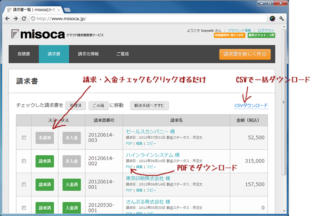Toggle 請求済 status for invoice 20120530-001
The height and width of the screenshot is (216, 325).
(x=45, y=208)
